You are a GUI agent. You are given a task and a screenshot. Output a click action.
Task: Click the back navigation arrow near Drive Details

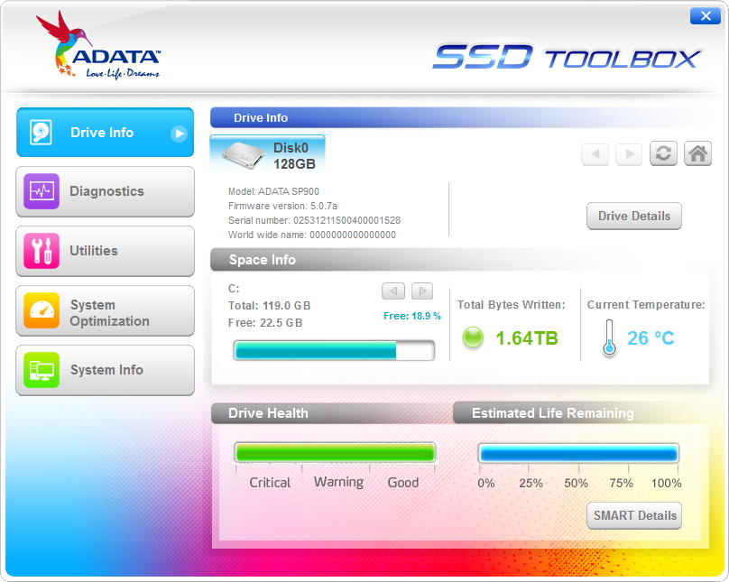pos(595,153)
